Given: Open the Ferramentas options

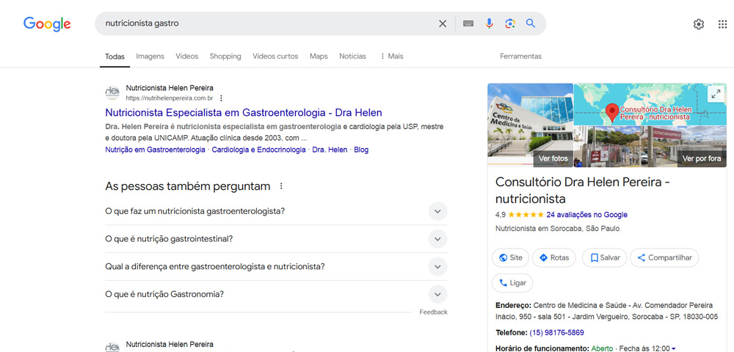Looking at the screenshot, I should click(520, 56).
